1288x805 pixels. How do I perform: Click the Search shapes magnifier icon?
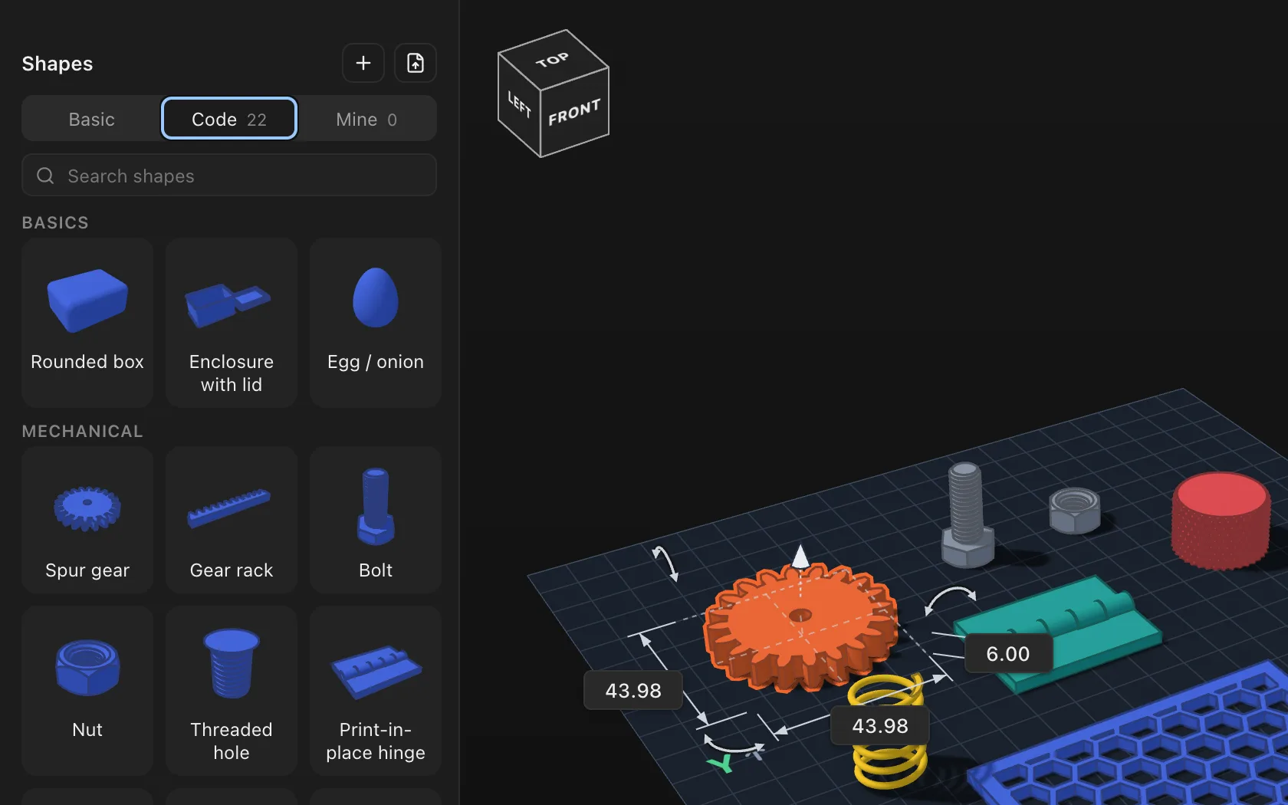[x=46, y=176]
